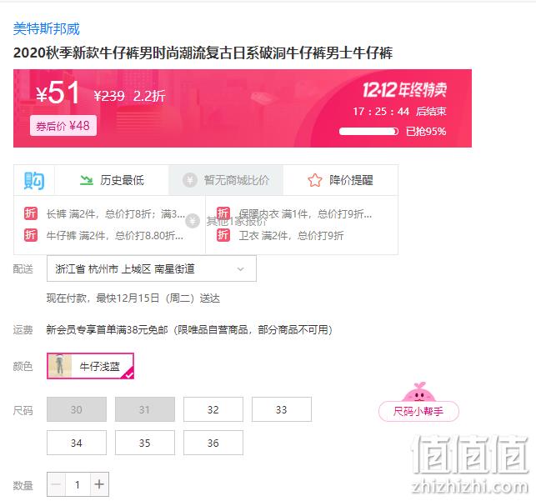Viewport: 536px width, 501px height.
Task: Click the star icon for price drop alert
Action: [x=314, y=180]
